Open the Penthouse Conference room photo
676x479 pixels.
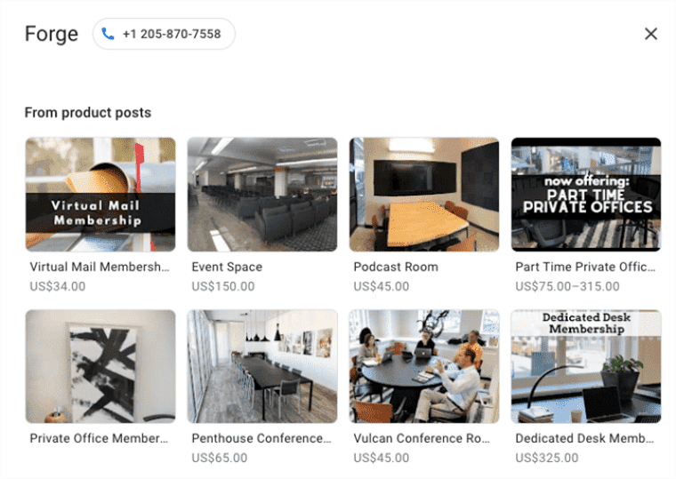click(262, 366)
